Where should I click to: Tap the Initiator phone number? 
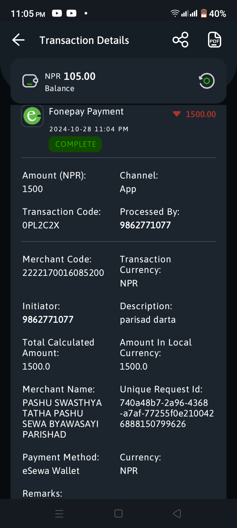[x=48, y=320]
